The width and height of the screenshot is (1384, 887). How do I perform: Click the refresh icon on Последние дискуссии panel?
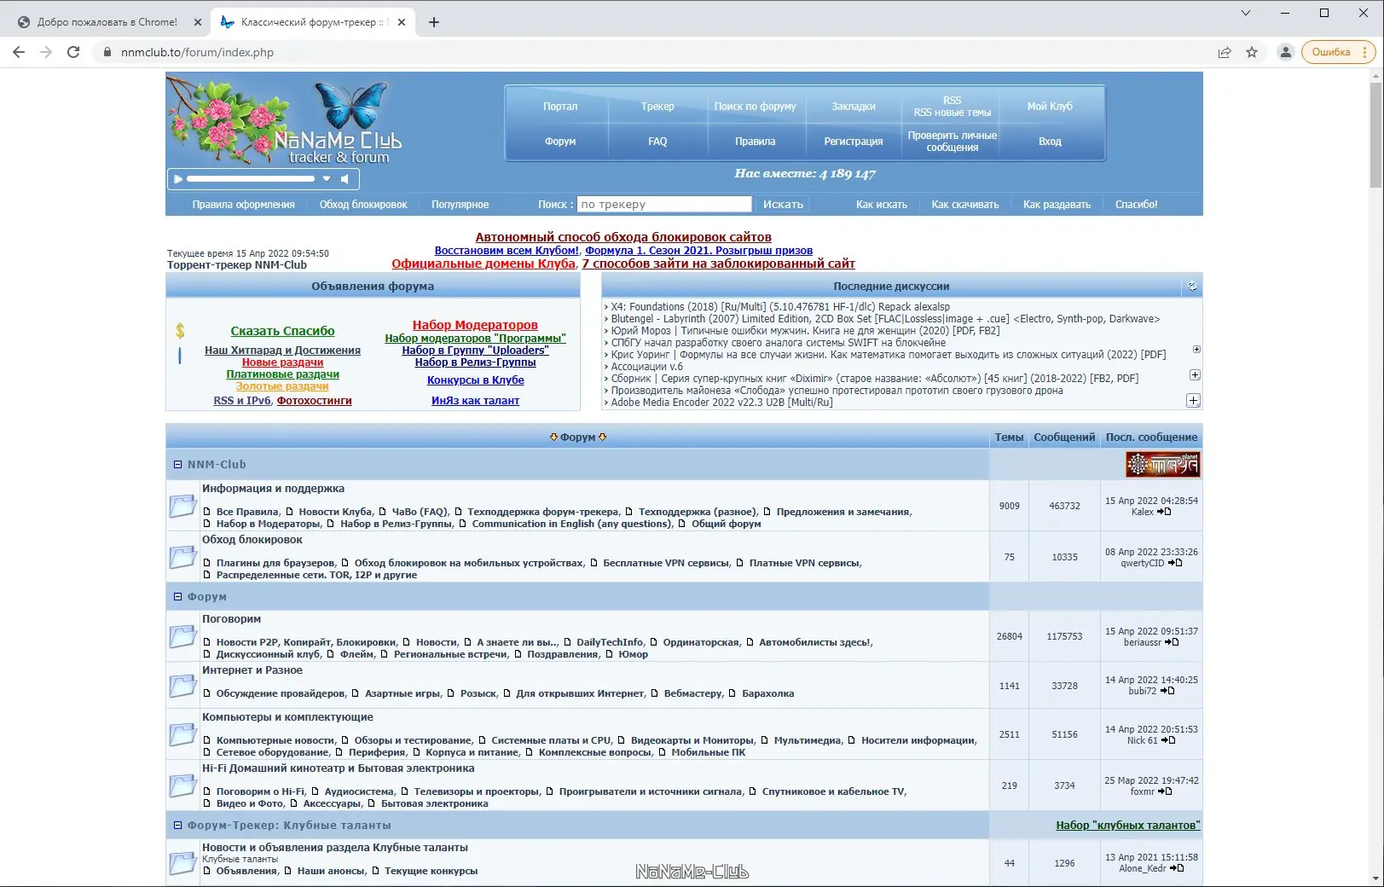[x=1190, y=287]
